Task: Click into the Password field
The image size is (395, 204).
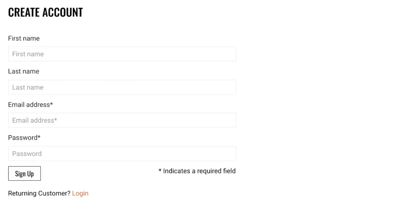Action: [122, 154]
